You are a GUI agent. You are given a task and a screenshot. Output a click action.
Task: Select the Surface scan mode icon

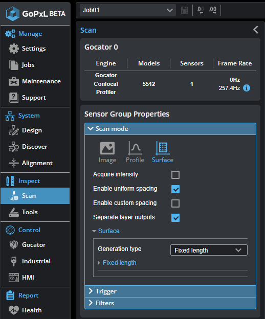163,148
